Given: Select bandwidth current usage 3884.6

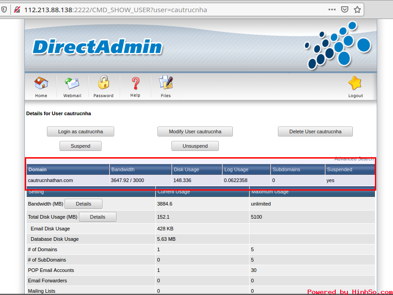Looking at the screenshot, I should (165, 204).
